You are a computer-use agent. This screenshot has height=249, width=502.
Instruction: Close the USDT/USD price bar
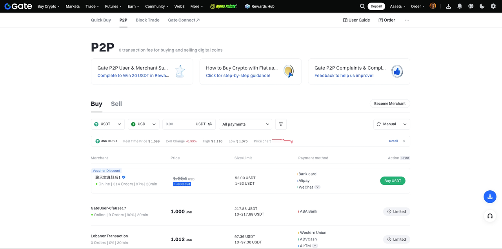coord(404,141)
